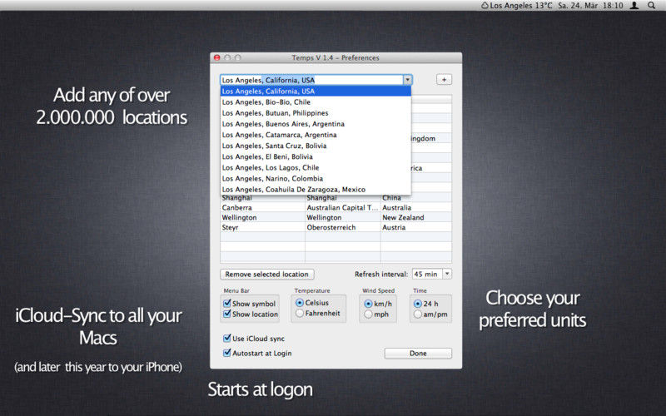Screen dimensions: 666x416
Task: Toggle Show symbol checkbox
Action: coord(226,303)
